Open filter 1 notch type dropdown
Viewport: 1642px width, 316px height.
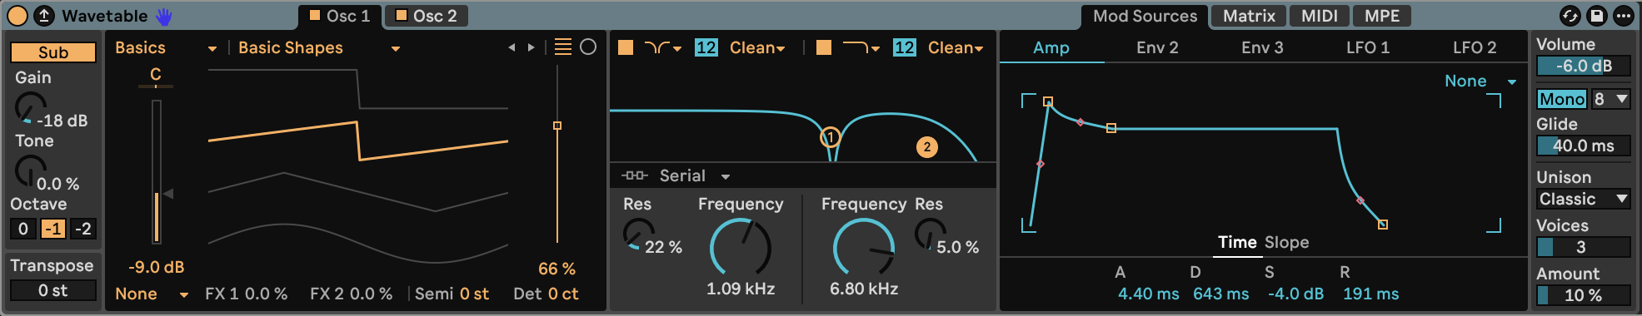[x=663, y=48]
